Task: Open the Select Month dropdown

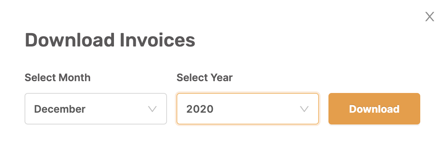Action: pos(96,109)
